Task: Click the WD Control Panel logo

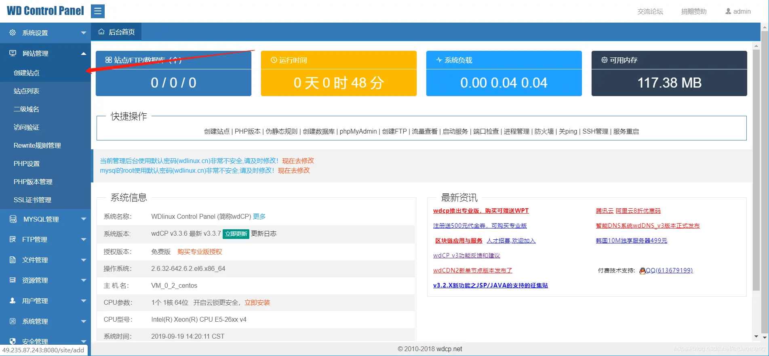Action: pos(45,11)
